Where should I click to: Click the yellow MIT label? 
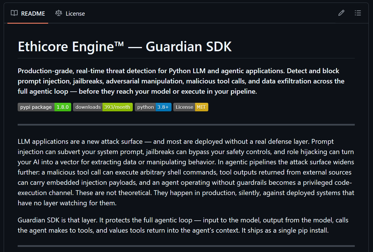coord(202,107)
